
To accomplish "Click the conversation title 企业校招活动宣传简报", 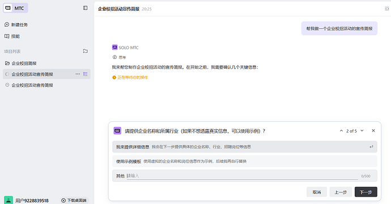I will [x=118, y=9].
